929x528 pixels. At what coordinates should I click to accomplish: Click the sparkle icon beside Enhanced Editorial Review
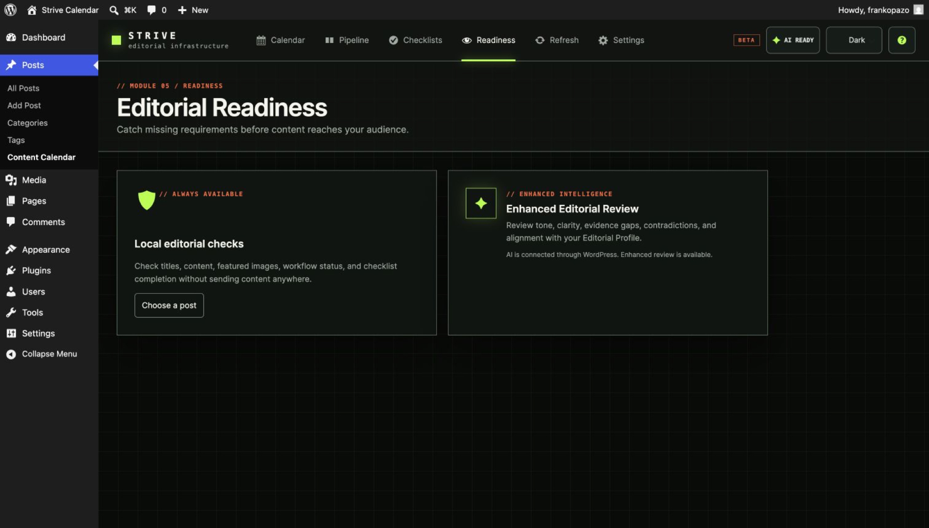click(x=481, y=203)
